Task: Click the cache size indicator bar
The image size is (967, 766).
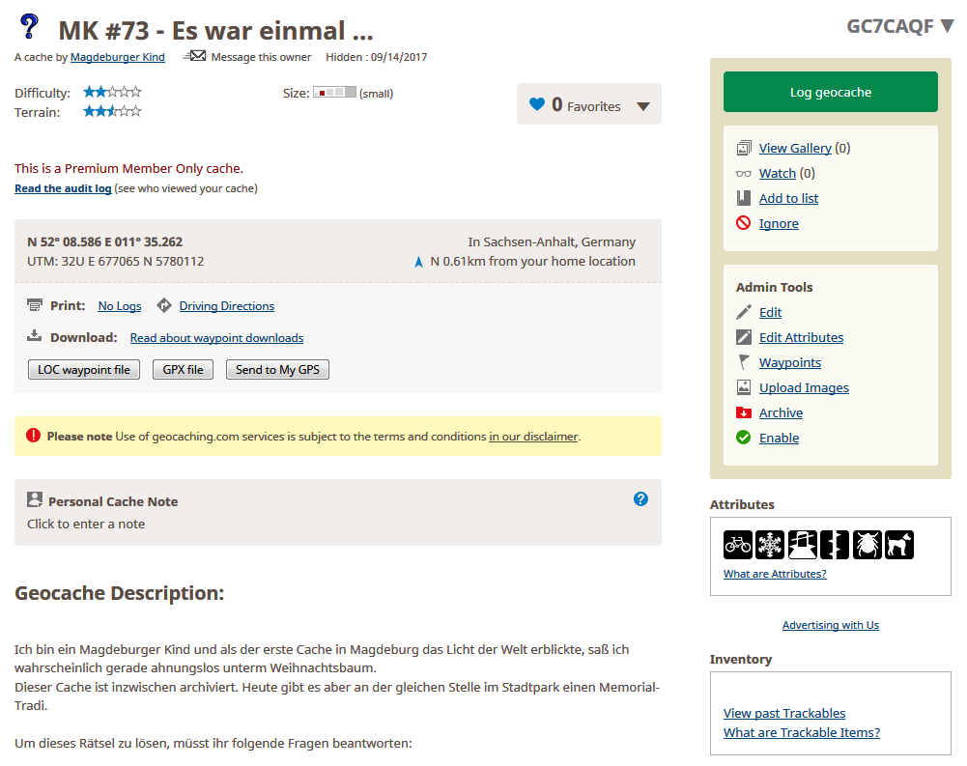Action: point(334,93)
